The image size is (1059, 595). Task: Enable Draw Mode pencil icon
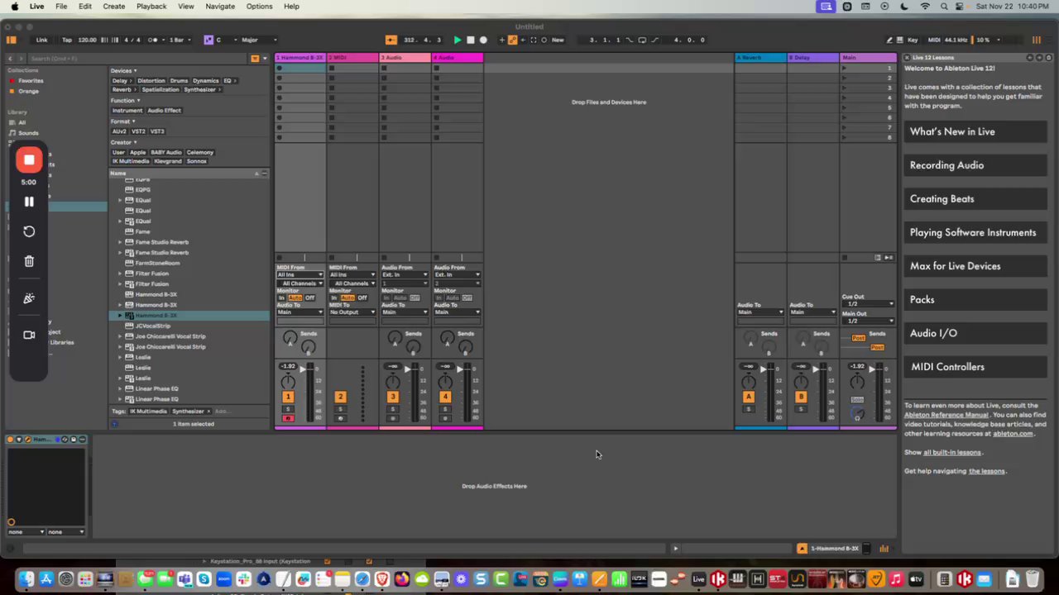(x=889, y=40)
